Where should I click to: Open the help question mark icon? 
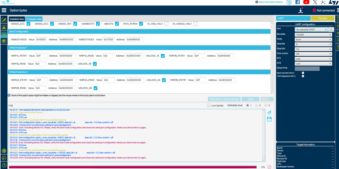click(4, 165)
